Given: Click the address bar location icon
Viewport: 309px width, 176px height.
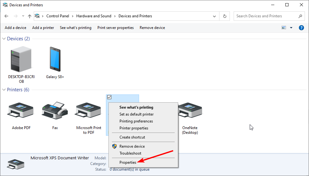Looking at the screenshot, I should click(37, 16).
